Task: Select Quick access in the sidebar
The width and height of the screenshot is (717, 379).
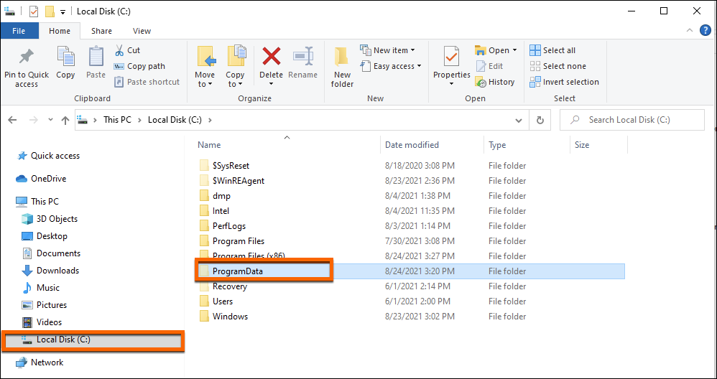Action: click(x=47, y=156)
